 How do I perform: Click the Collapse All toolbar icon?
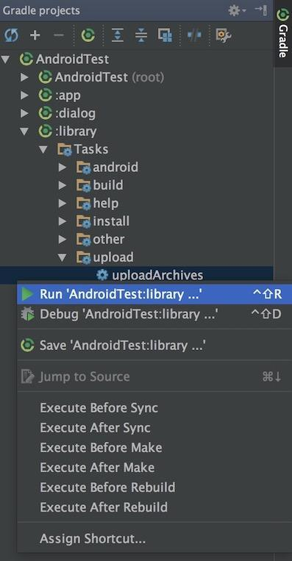coord(141,35)
